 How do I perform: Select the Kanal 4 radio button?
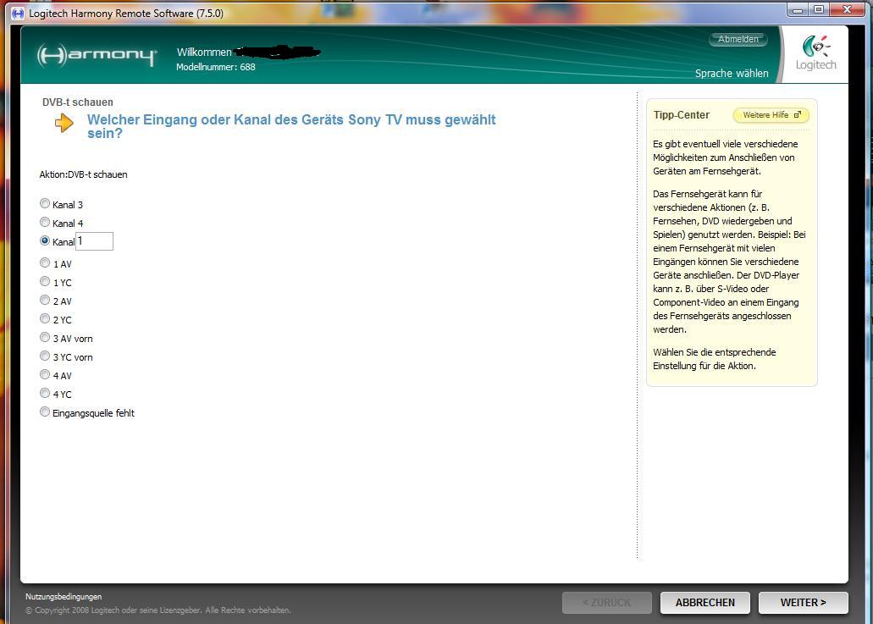(x=45, y=223)
